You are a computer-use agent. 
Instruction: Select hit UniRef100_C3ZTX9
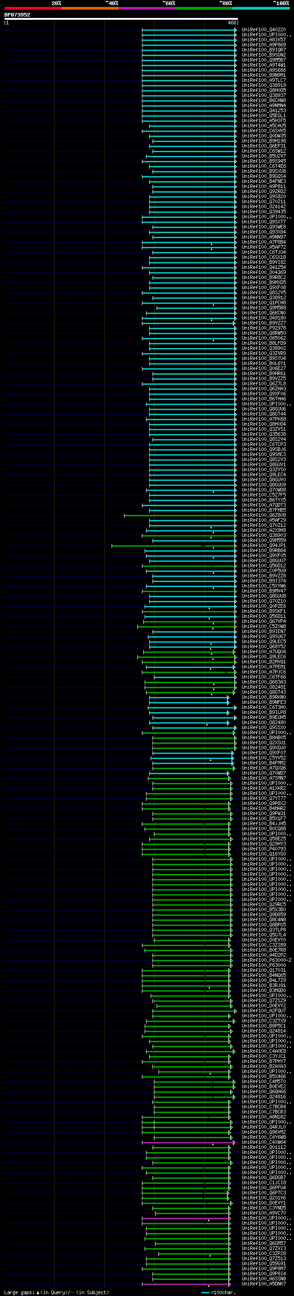click(264, 1021)
